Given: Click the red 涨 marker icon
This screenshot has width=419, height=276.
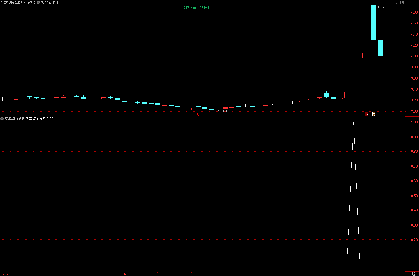Looking at the screenshot, I should click(x=366, y=114).
